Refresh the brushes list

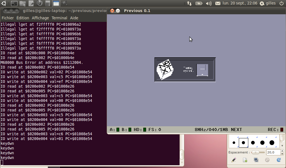(x=278, y=160)
